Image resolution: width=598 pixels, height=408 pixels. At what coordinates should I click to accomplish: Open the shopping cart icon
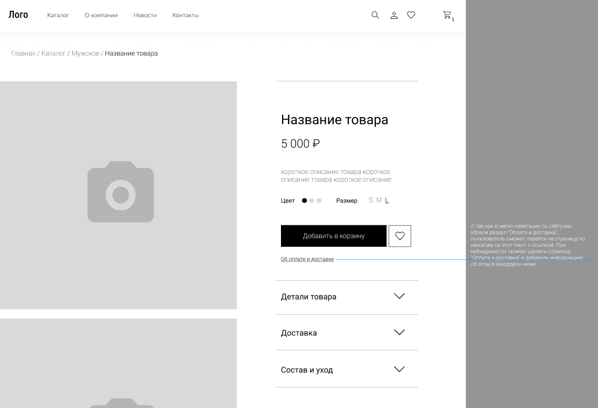coord(447,15)
